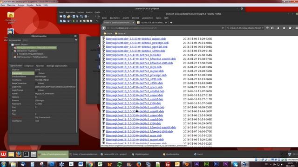Open link libmysqlclient-dev_5.5.53-0+deb8u1_powerpc.deb
298x167 pixels.
point(137,43)
